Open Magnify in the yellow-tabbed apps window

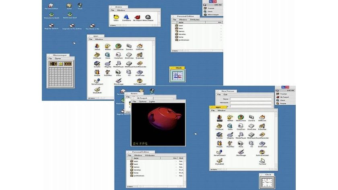[x=230, y=135]
